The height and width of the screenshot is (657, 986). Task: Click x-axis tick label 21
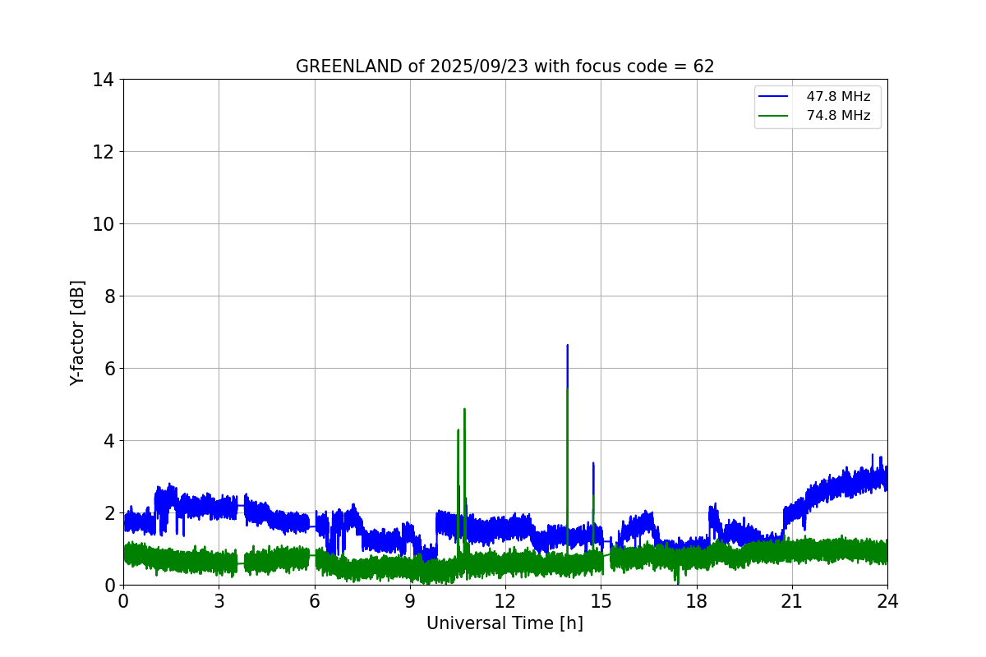(x=792, y=601)
